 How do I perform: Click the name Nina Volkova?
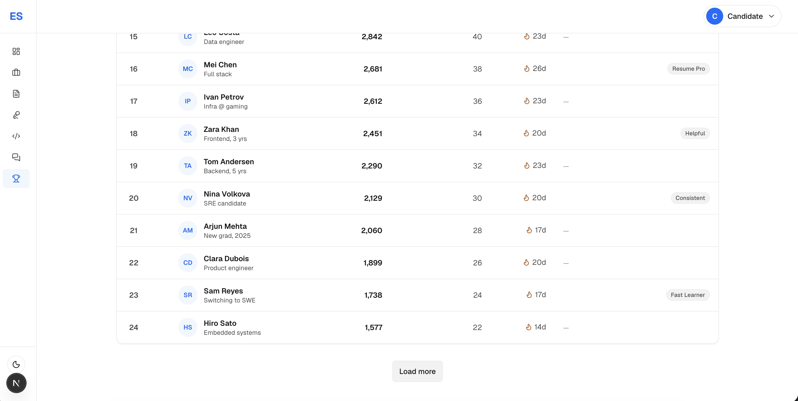pyautogui.click(x=227, y=194)
